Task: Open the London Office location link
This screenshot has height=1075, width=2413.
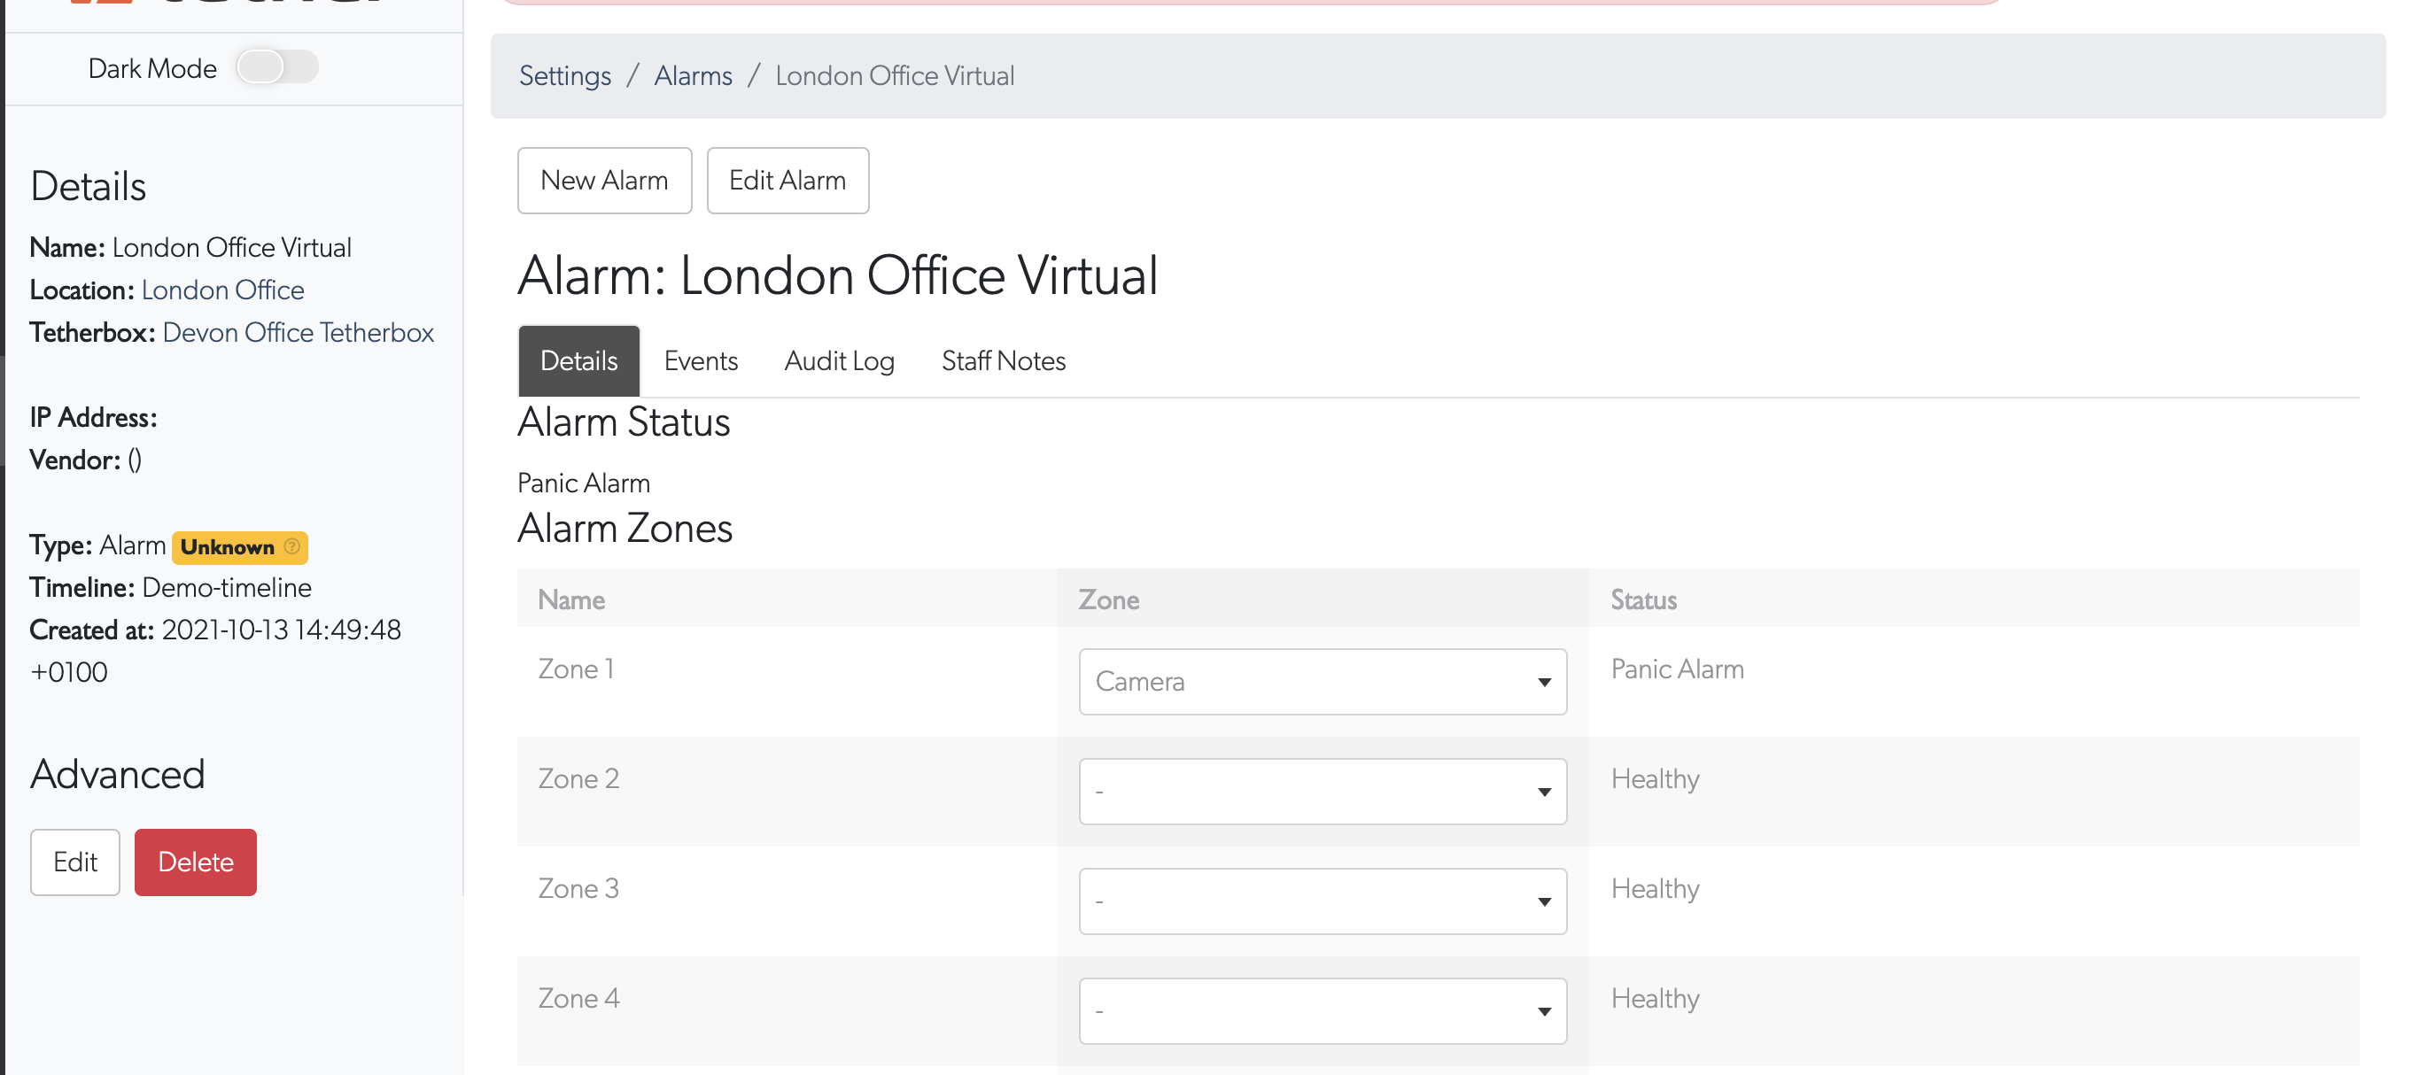Action: 222,290
